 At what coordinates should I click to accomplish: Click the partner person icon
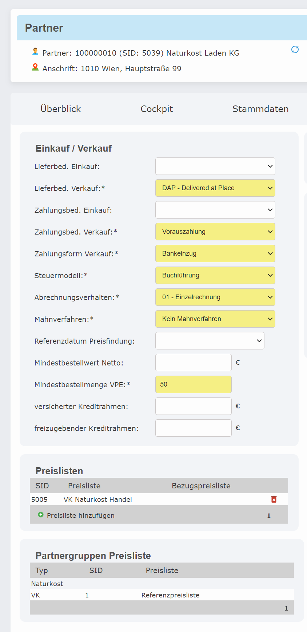(x=35, y=52)
